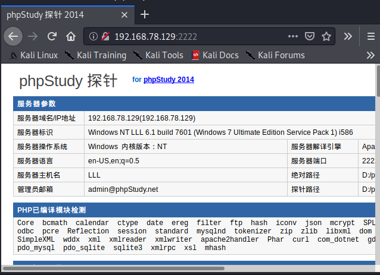Click the pdo_mysql module name
The image size is (380, 275).
coord(36,248)
